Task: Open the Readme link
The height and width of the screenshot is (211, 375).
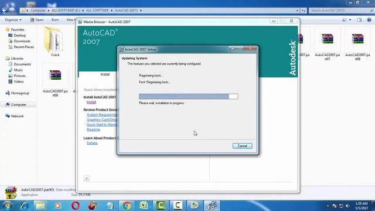Action: [93, 130]
